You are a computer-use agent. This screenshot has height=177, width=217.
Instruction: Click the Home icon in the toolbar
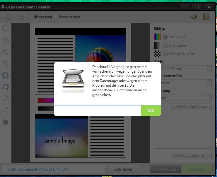(8, 17)
